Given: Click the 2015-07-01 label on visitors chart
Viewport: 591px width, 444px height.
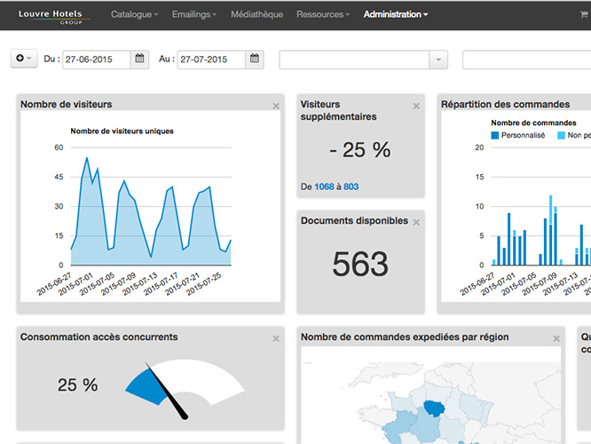Looking at the screenshot, I should [76, 284].
